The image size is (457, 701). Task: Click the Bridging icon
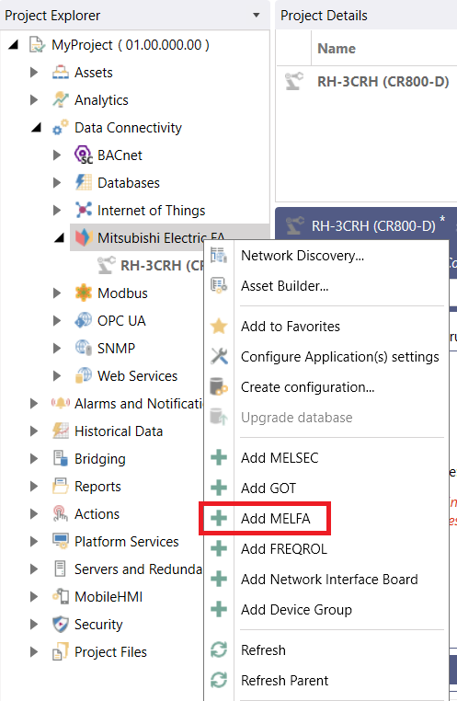[61, 459]
